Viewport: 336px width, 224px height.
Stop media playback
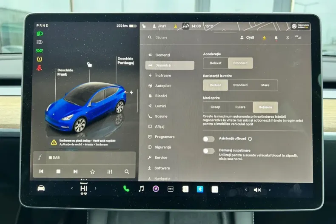click(58, 171)
